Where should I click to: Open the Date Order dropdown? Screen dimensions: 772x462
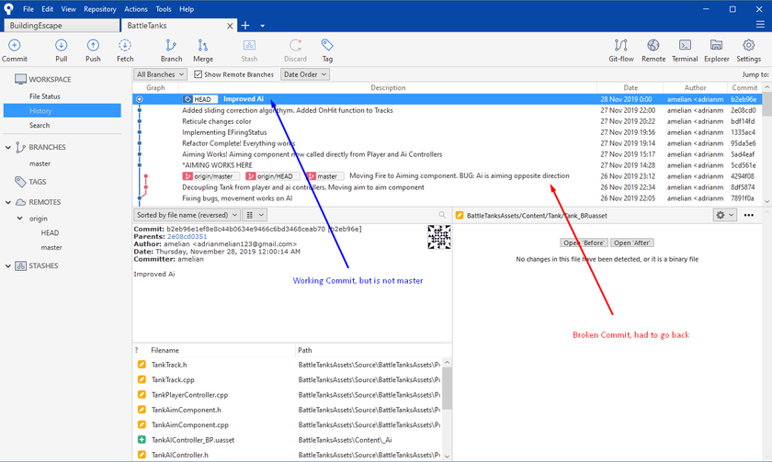305,74
